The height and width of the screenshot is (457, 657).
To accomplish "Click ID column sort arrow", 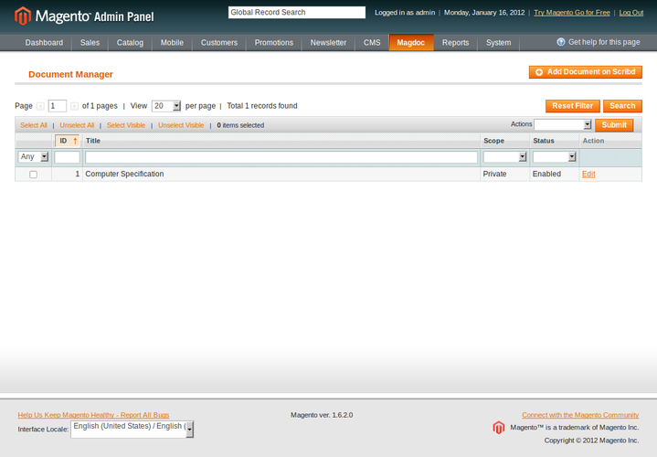I will pos(75,141).
